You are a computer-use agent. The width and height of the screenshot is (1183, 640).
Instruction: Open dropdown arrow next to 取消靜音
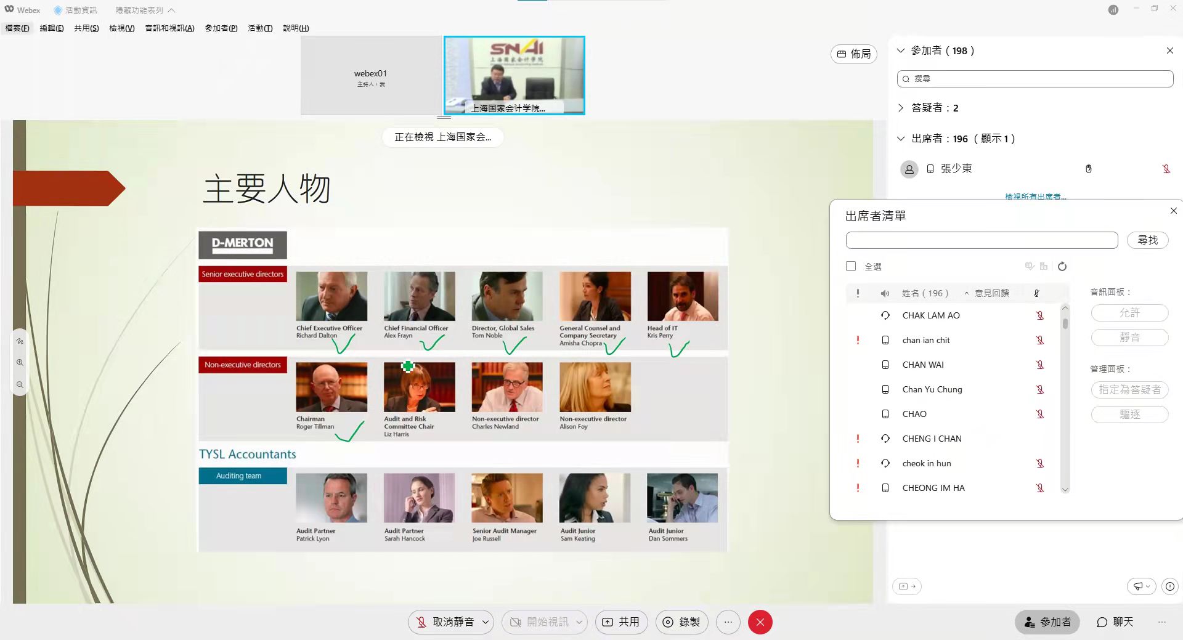pyautogui.click(x=486, y=622)
